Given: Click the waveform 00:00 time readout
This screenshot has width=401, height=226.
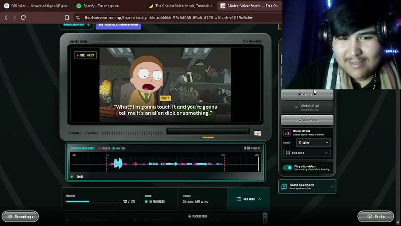Looking at the screenshot, I should click(80, 177).
